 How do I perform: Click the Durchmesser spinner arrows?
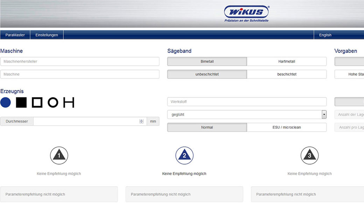point(141,121)
